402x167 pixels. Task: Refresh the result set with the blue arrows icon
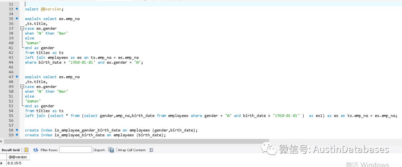click(36, 150)
